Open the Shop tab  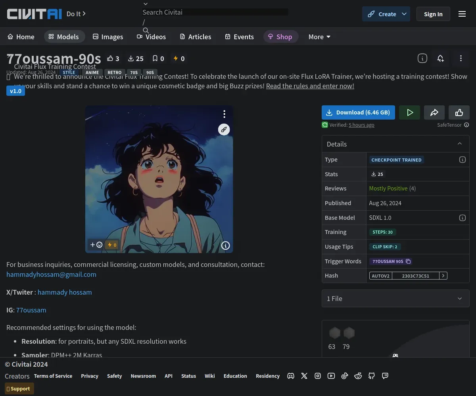[x=280, y=37]
